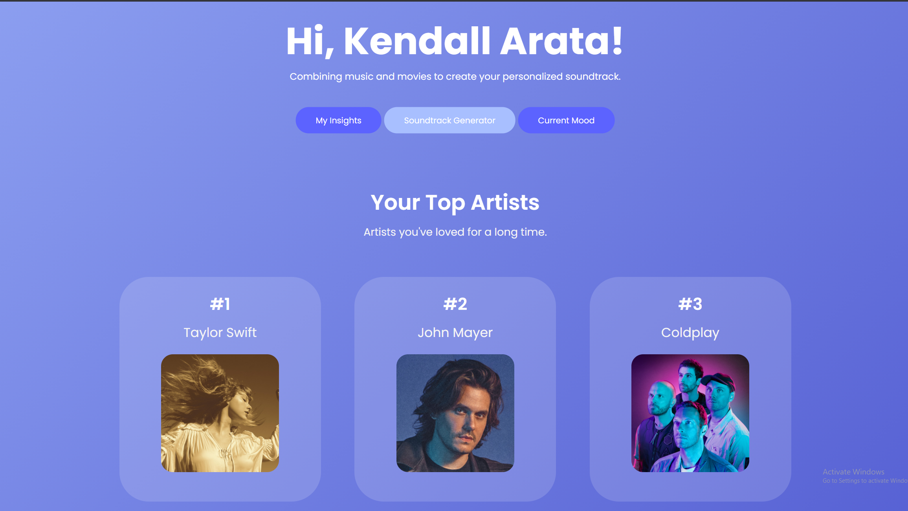Click the #2 rank label
The width and height of the screenshot is (908, 511).
[x=455, y=304]
